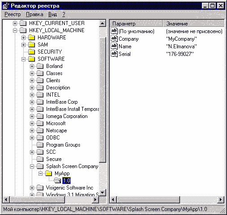The image size is (227, 215).
Task: Open the Реестр menu
Action: [x=13, y=14]
